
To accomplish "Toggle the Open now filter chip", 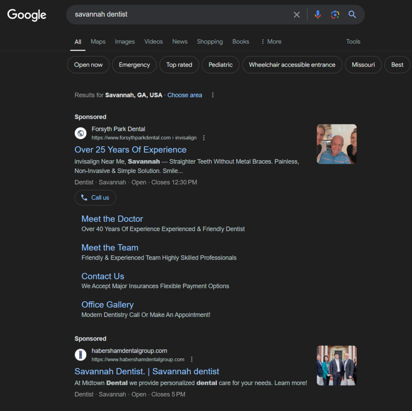I will click(x=88, y=65).
